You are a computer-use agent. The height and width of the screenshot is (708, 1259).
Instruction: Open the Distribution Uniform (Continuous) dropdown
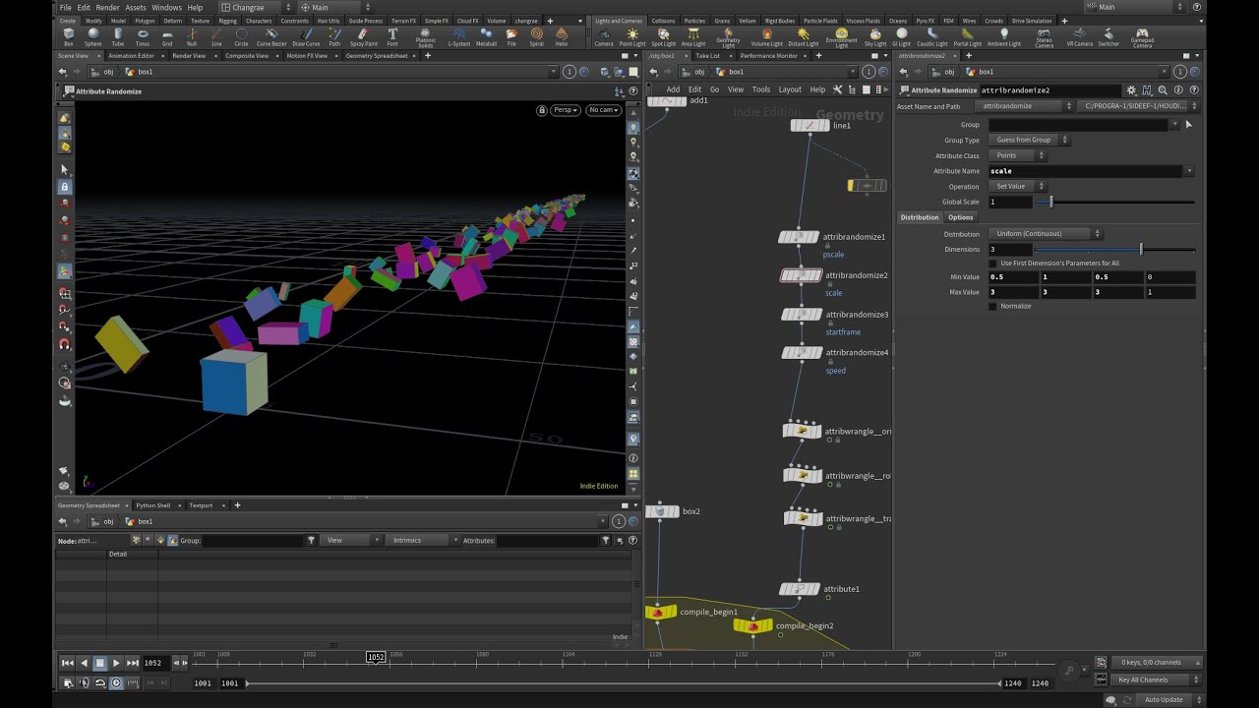(x=1046, y=234)
